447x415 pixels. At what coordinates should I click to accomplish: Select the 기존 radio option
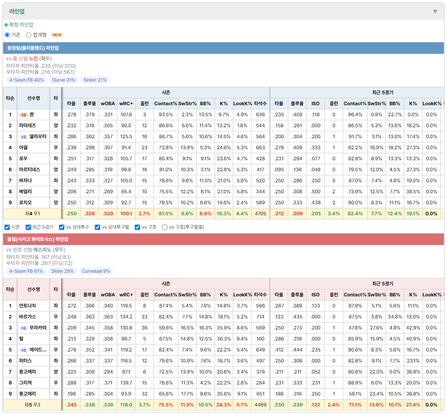pyautogui.click(x=7, y=35)
